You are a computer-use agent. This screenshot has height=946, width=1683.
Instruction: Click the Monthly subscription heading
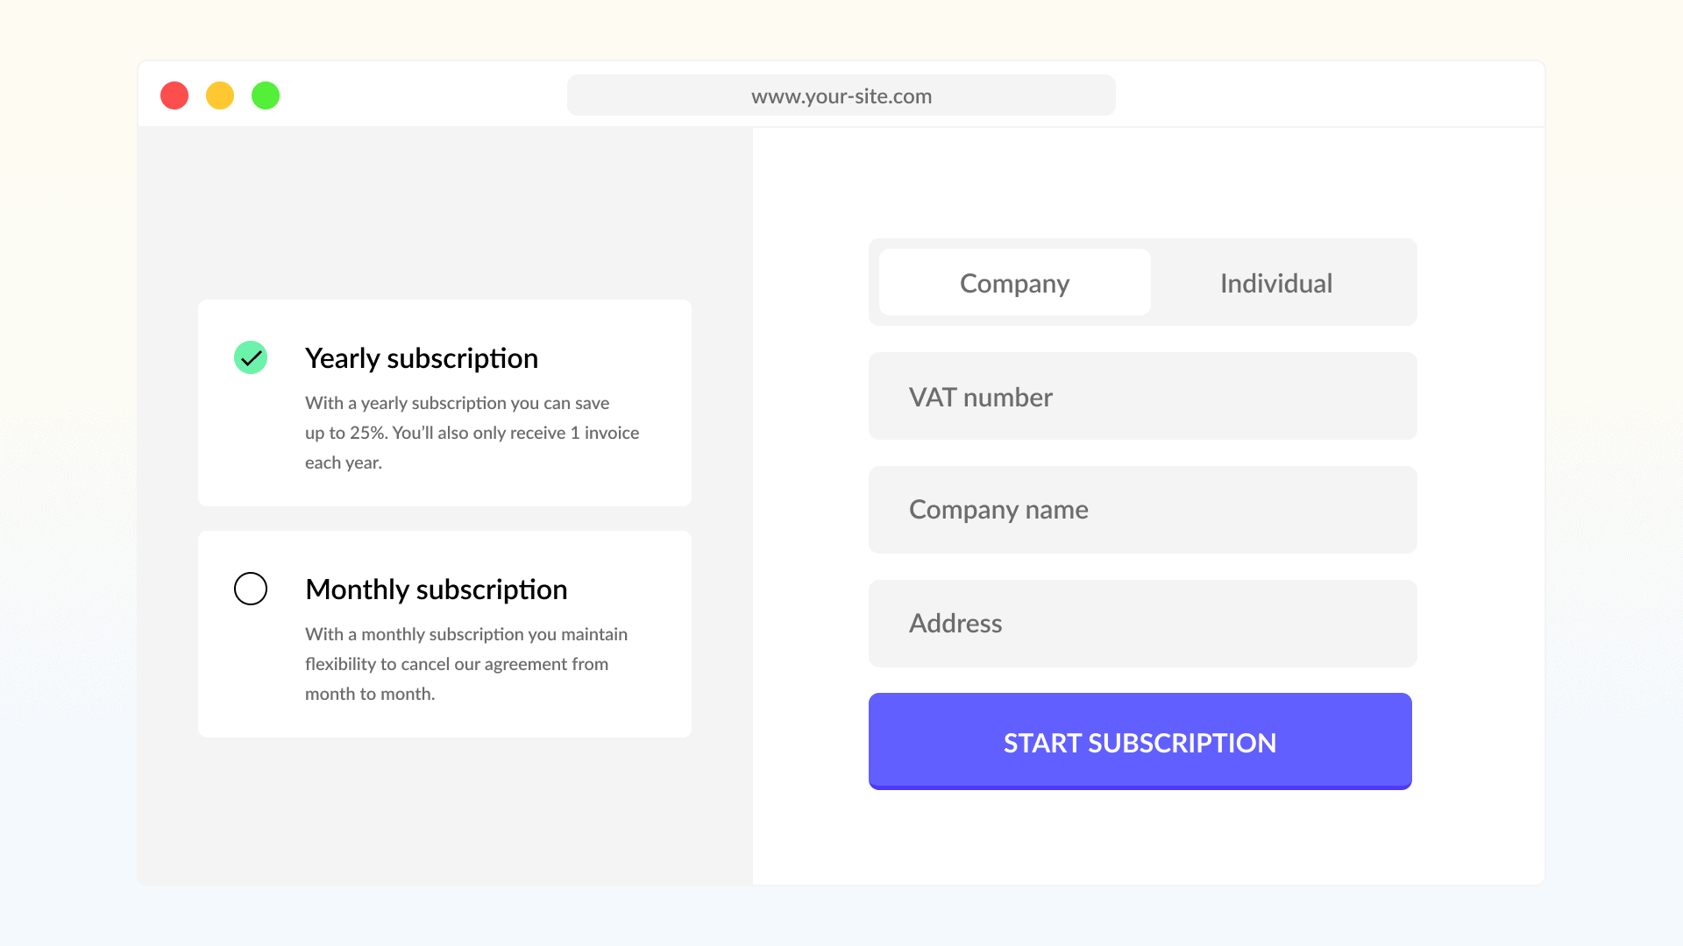pyautogui.click(x=436, y=589)
